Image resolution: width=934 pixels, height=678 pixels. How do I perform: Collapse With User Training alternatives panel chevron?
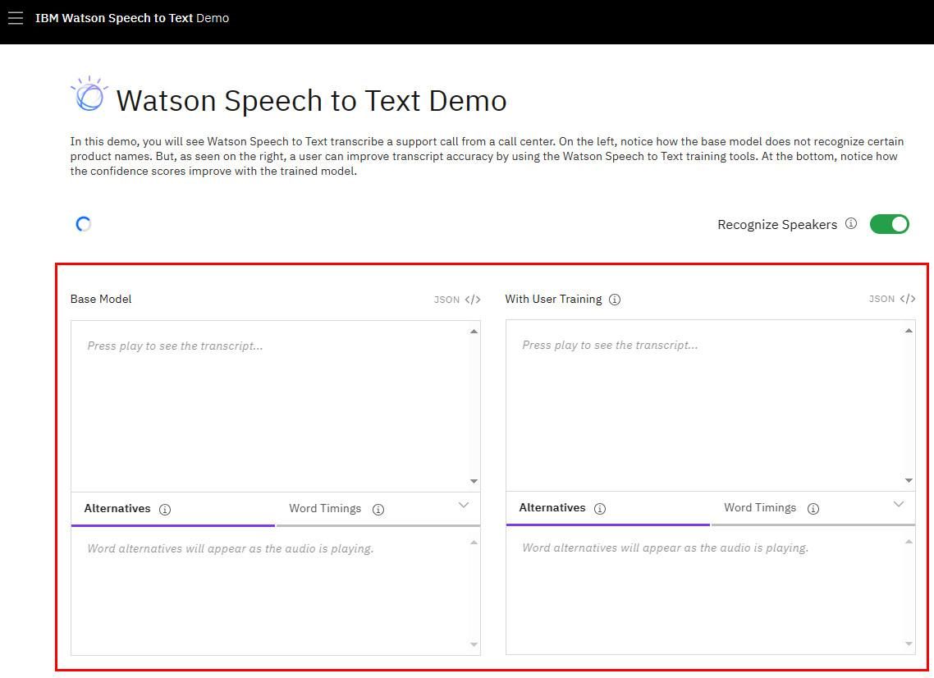898,505
